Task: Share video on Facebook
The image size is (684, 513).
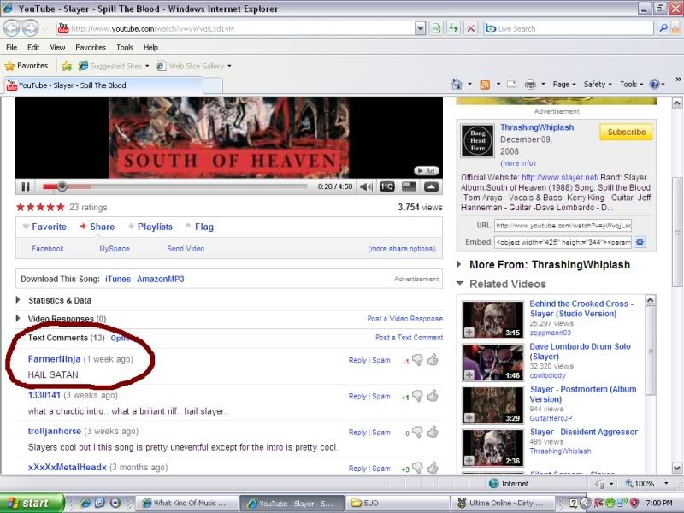Action: coord(48,249)
